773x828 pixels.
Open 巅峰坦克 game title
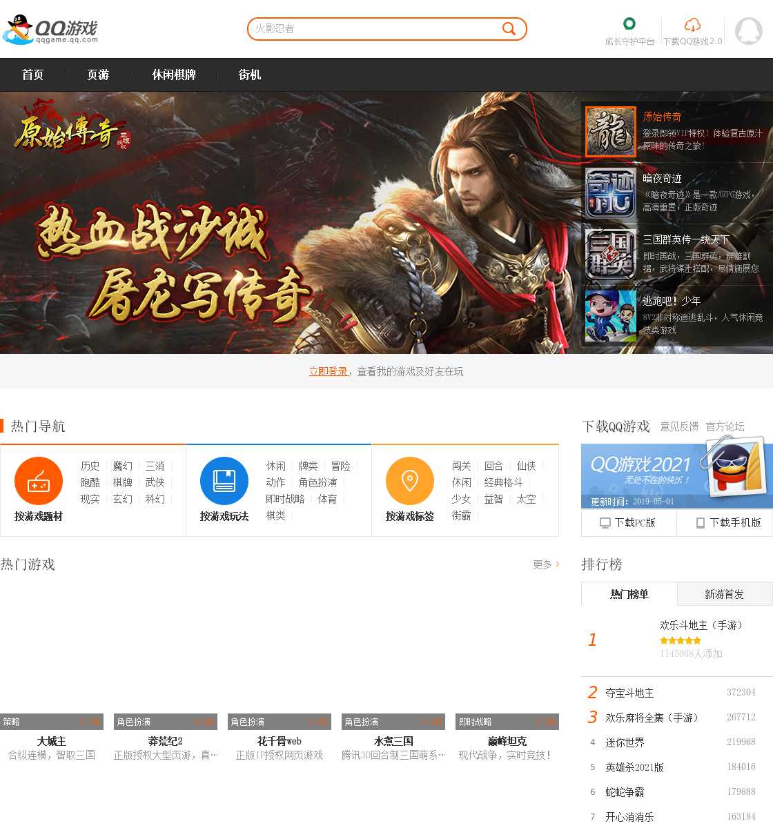click(x=507, y=741)
